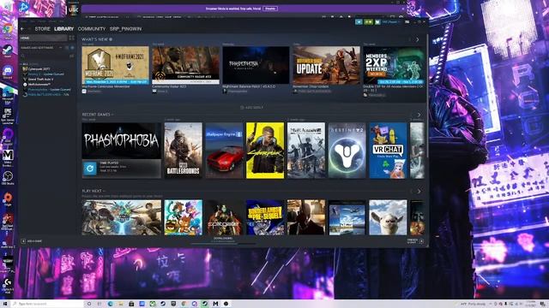
Task: Switch to collections grid view icon
Action: [x=72, y=38]
